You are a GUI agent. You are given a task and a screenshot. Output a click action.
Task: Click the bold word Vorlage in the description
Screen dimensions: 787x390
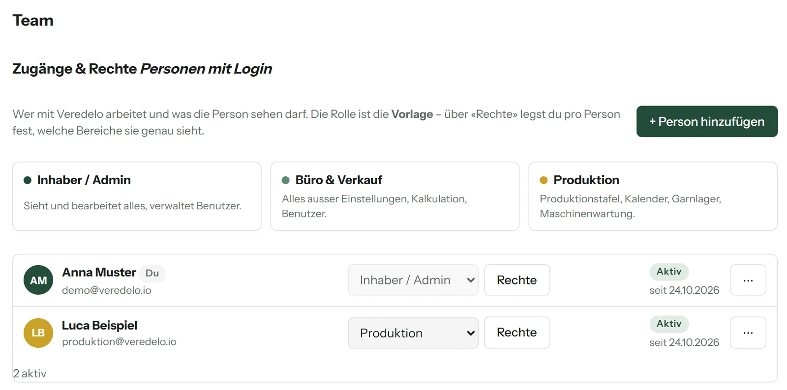(x=412, y=114)
